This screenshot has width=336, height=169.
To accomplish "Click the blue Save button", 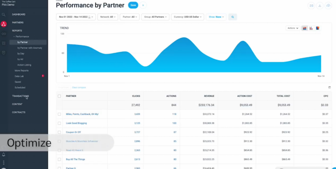I will (x=133, y=5).
